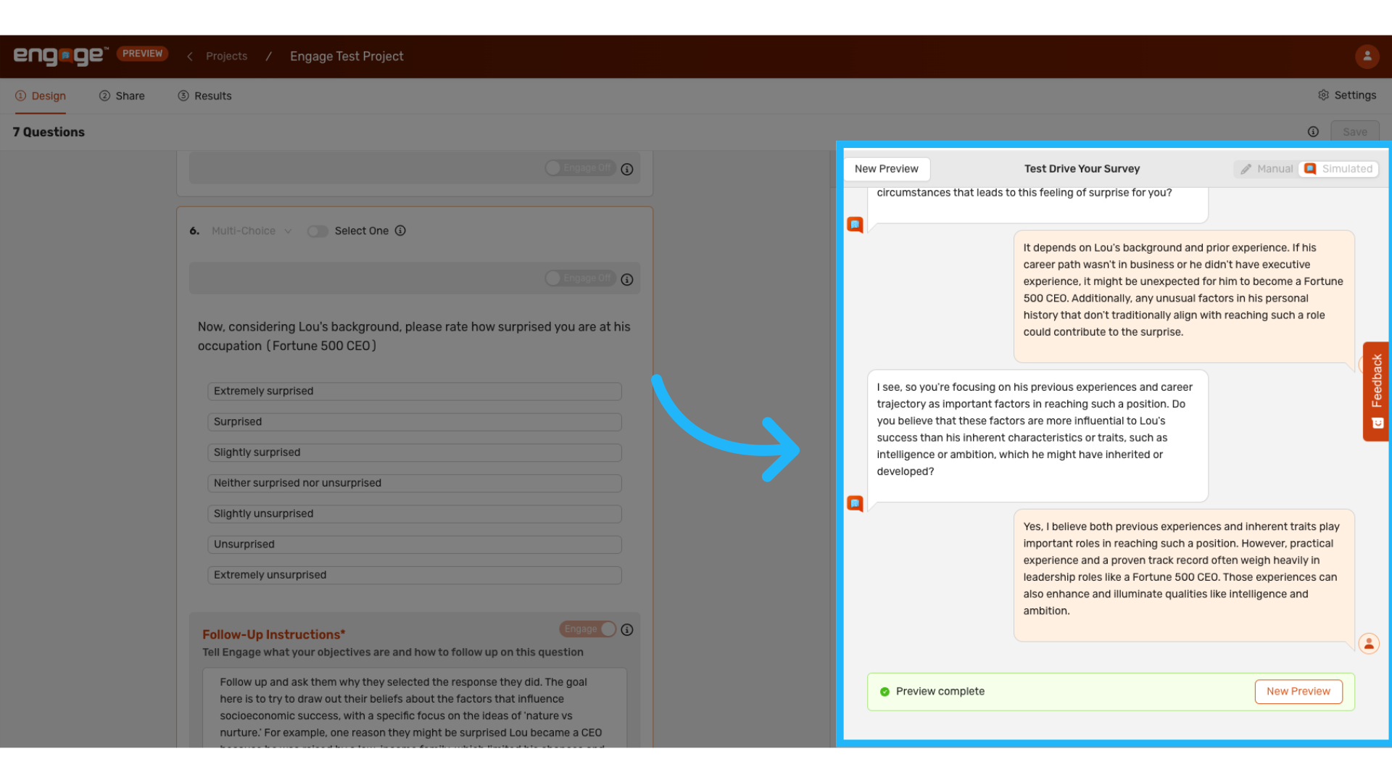Open the Design tab
This screenshot has height=783, width=1392.
click(x=41, y=96)
